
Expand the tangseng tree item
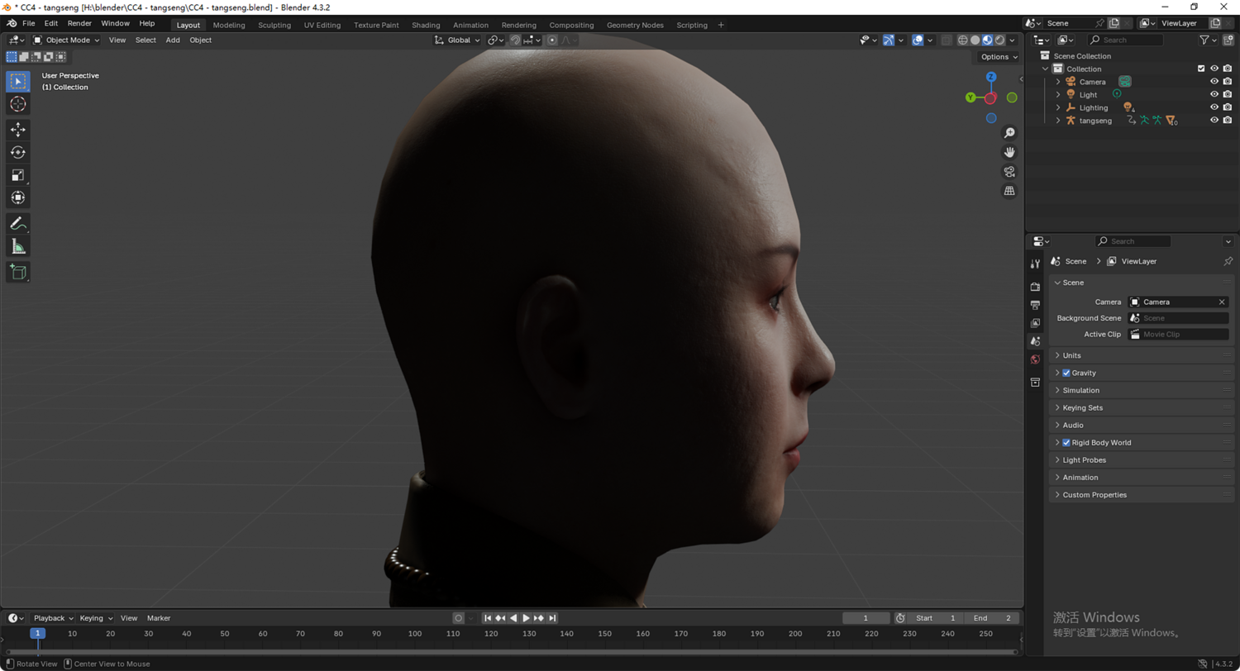pos(1057,121)
